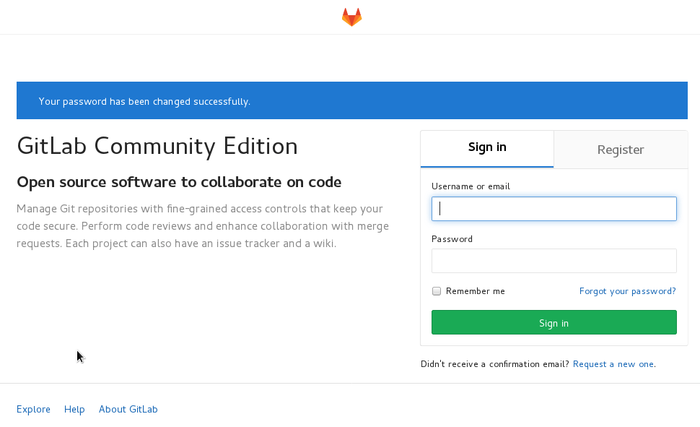Open the Forgot your password link

tap(628, 291)
